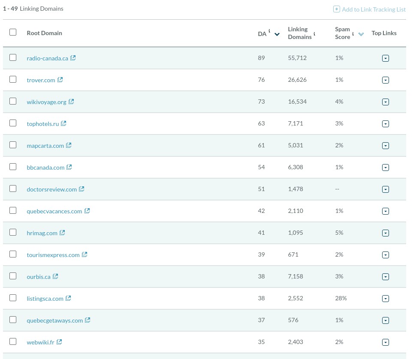Expand Top Links for doctorsreview.com
Image resolution: width=413 pixels, height=359 pixels.
pyautogui.click(x=386, y=189)
